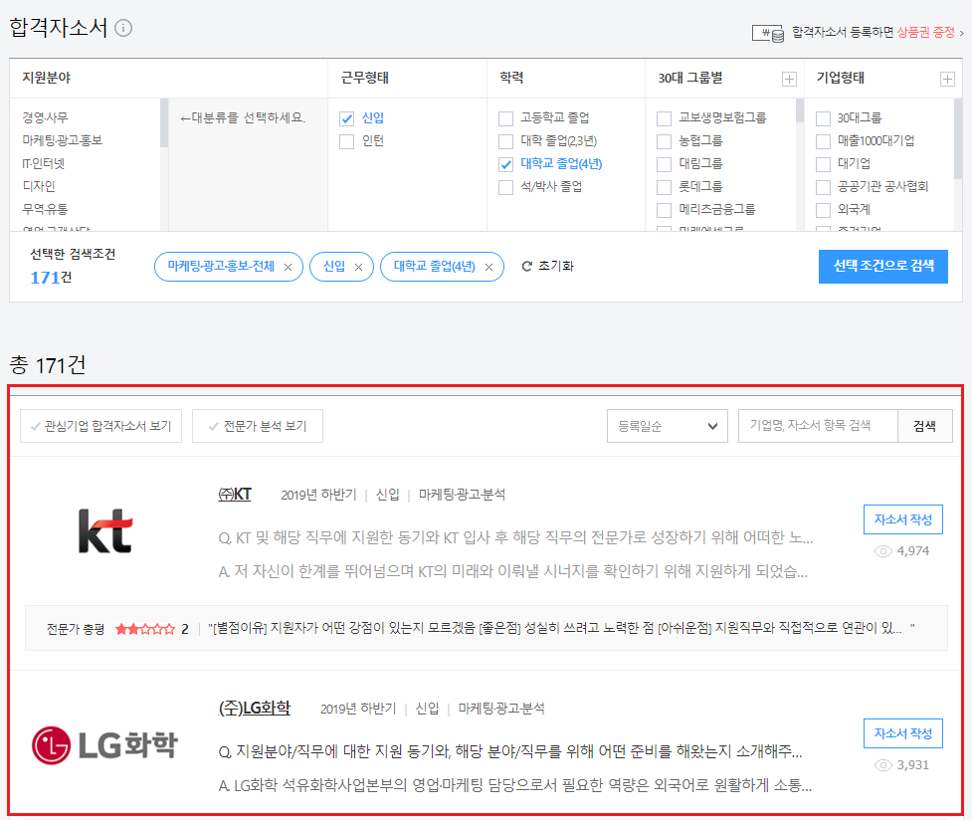Uncheck the 대학교 졸업(4년) checkbox
This screenshot has width=972, height=820.
tap(505, 164)
